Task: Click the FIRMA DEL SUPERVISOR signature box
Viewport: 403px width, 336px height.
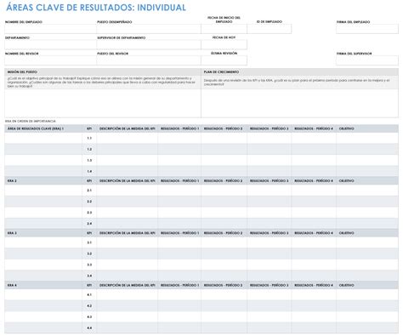Action: (x=367, y=60)
